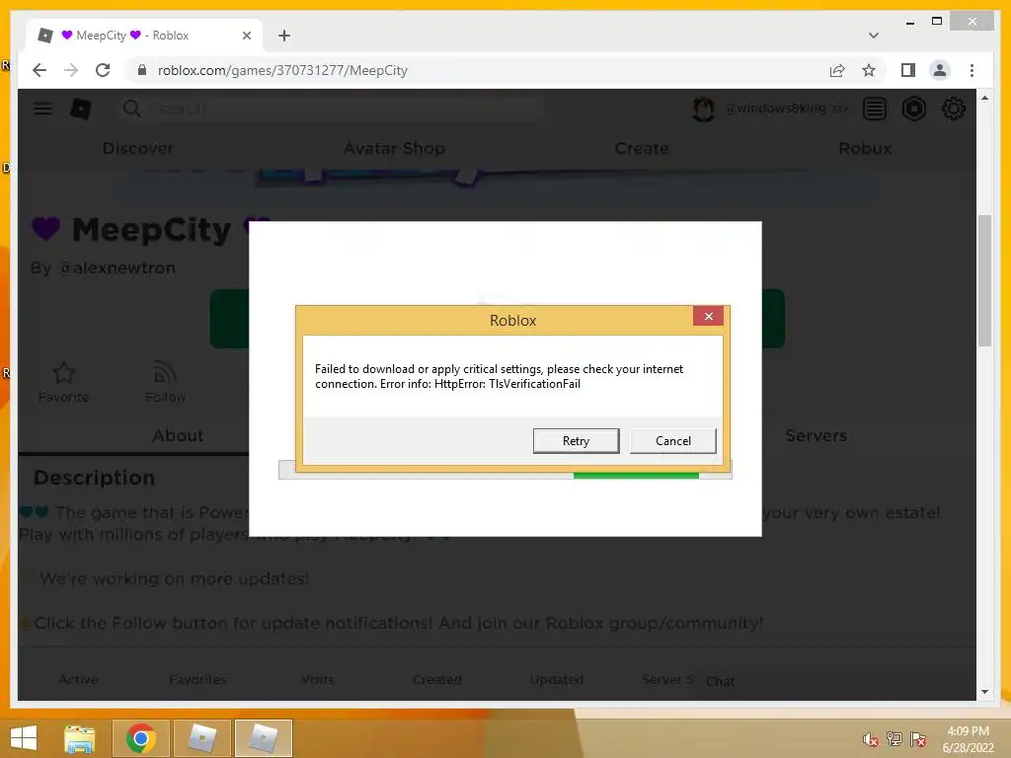
Task: Click scrollbar up arrow
Action: [x=984, y=98]
